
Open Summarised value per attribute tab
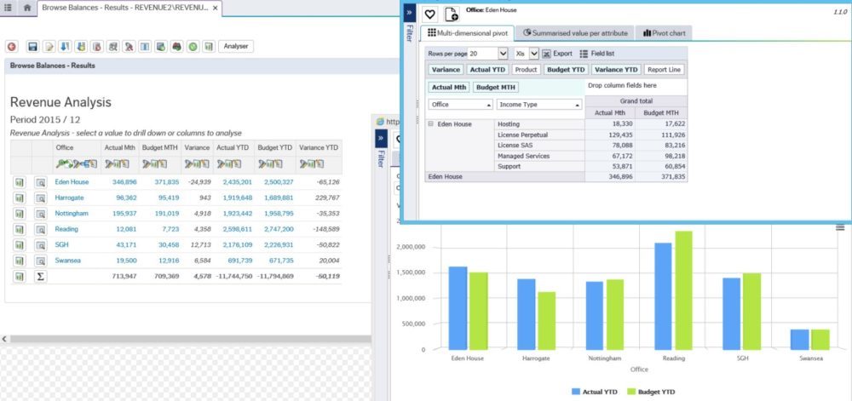[575, 33]
